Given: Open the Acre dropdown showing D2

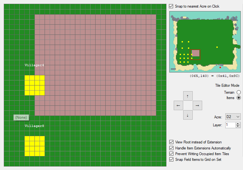Looking at the screenshot, I should [x=233, y=116].
